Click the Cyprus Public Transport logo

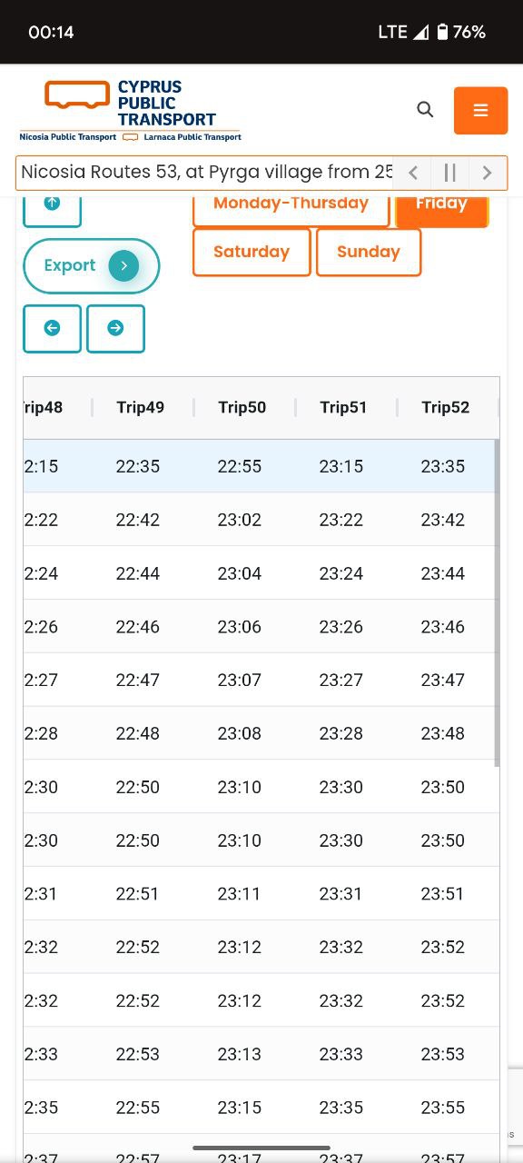(130, 111)
